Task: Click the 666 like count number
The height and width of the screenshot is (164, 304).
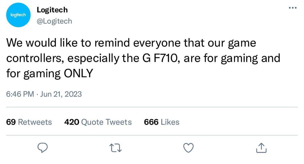Action: click(151, 122)
